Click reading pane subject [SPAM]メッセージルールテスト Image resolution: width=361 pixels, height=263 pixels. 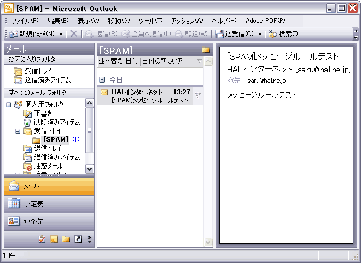pos(282,56)
